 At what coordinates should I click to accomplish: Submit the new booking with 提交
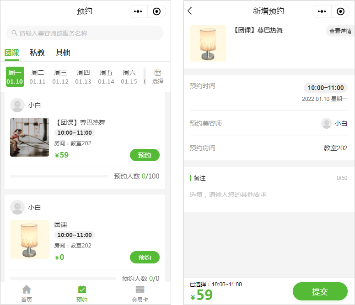(x=320, y=291)
